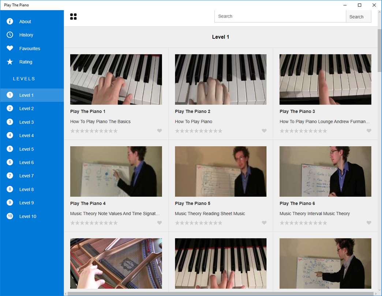Open Play The Piano 4 whiteboard thumbnail

(116, 171)
